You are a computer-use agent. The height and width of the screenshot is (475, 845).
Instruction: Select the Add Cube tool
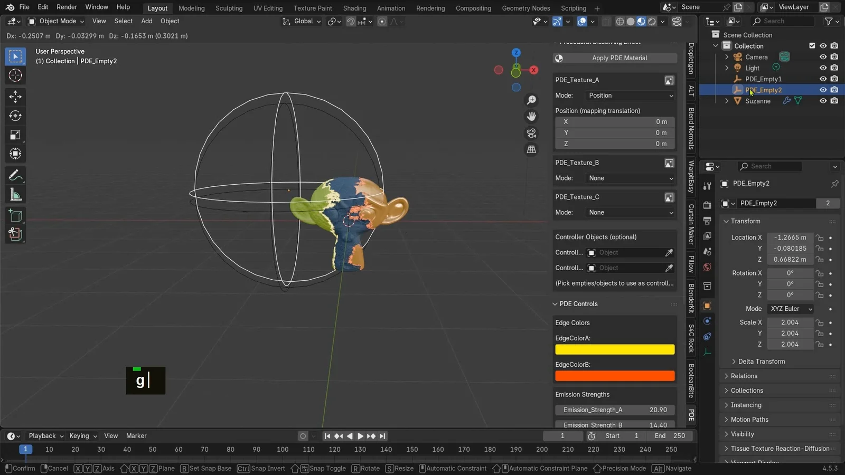coord(15,215)
